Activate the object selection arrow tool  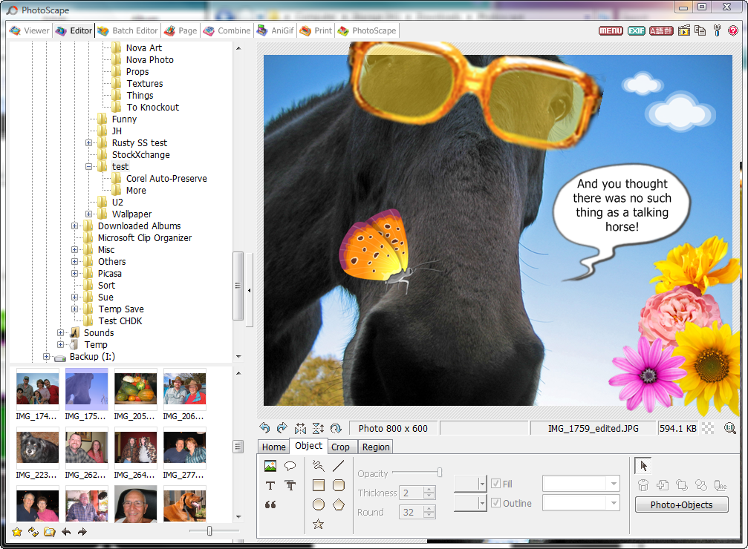(643, 466)
